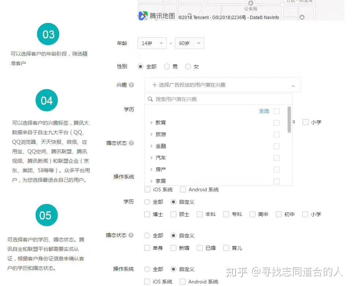Click the magnifier icon in the interest search box
Screen dimensions: 352x286
click(150, 99)
